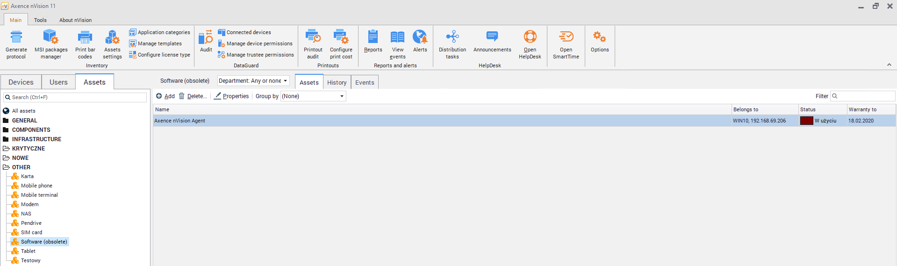Click the Properties button
The width and height of the screenshot is (897, 266).
(231, 96)
